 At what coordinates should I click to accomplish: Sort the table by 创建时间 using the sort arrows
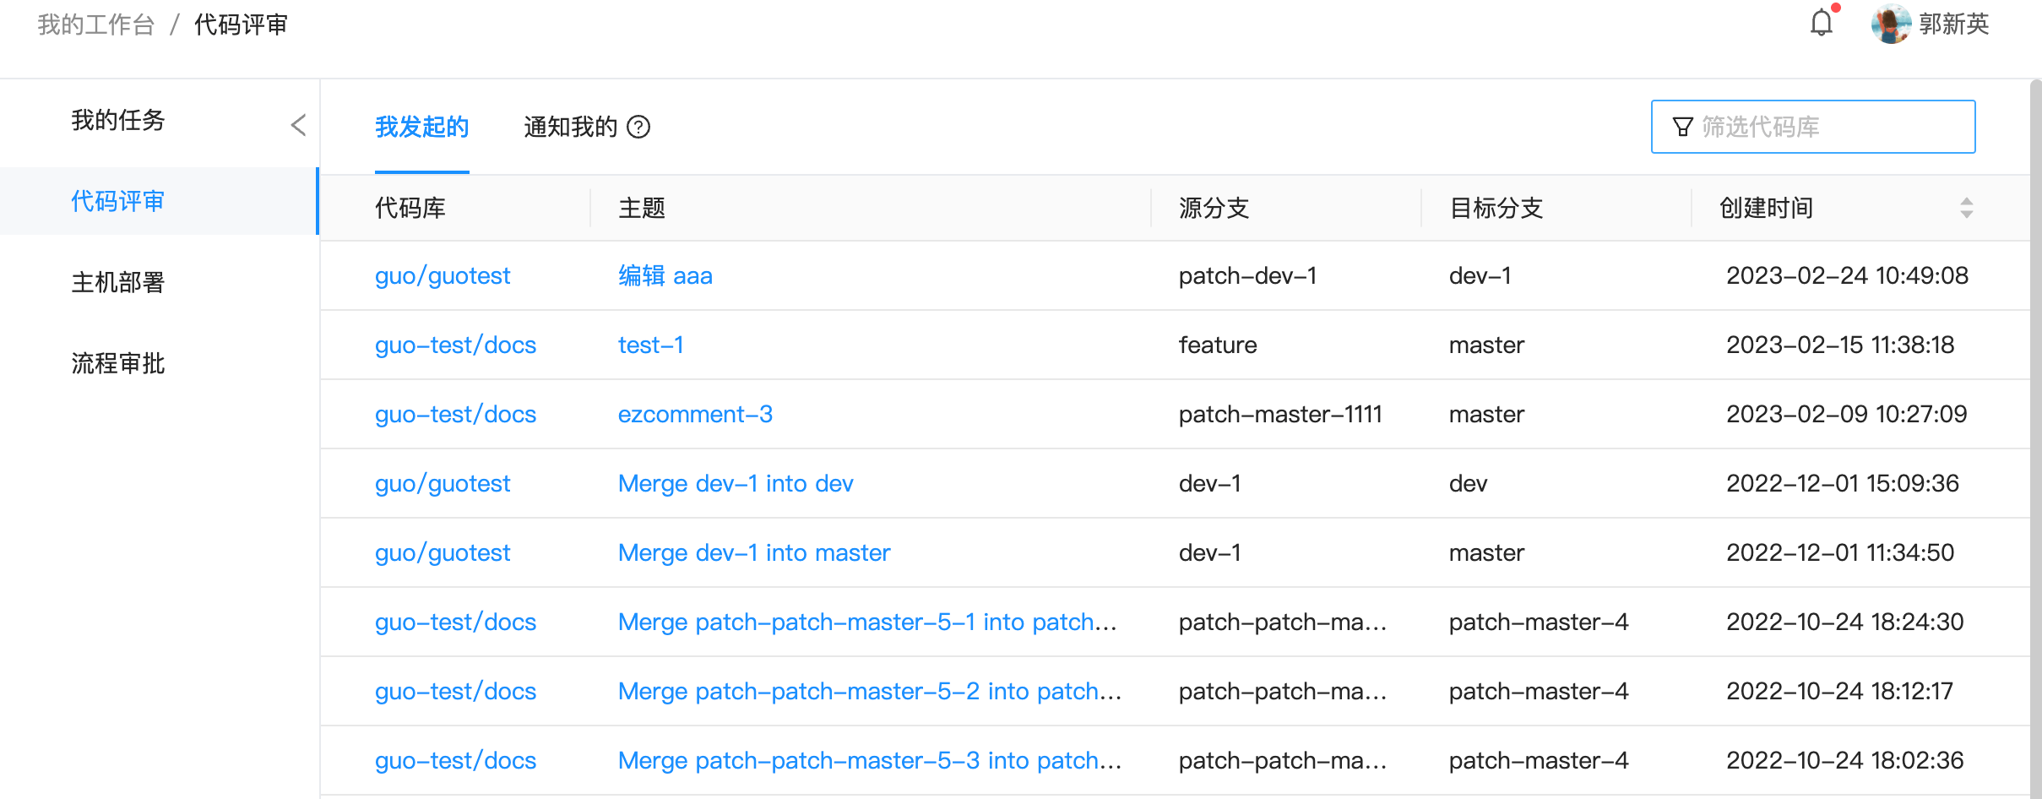tap(1969, 207)
